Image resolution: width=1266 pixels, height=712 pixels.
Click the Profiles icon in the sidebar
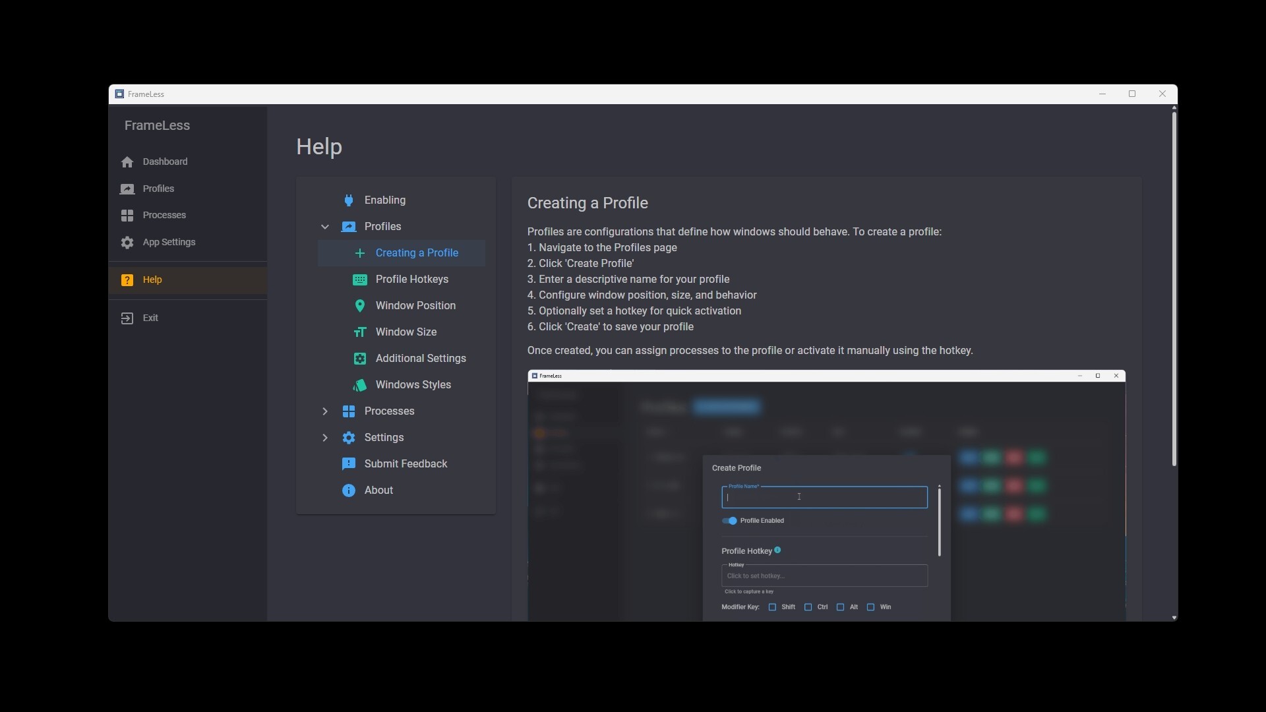point(127,189)
